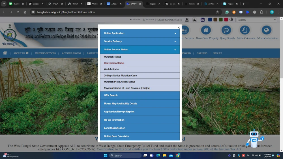283x159 pixels.
Task: Close the services popup with the X
Action: pyautogui.click(x=179, y=28)
